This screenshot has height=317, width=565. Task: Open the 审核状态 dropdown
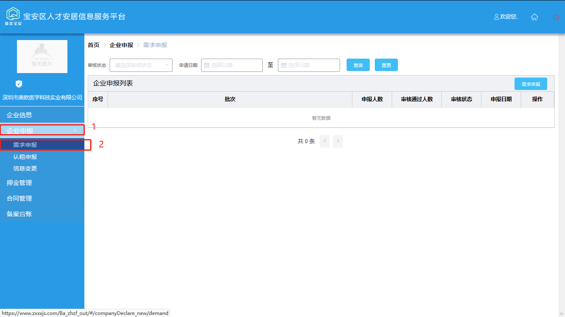pos(141,65)
